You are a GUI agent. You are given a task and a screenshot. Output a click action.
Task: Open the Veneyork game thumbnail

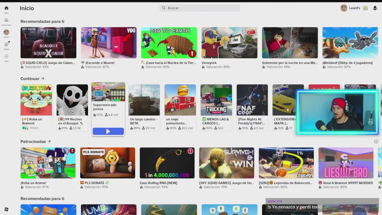(229, 43)
